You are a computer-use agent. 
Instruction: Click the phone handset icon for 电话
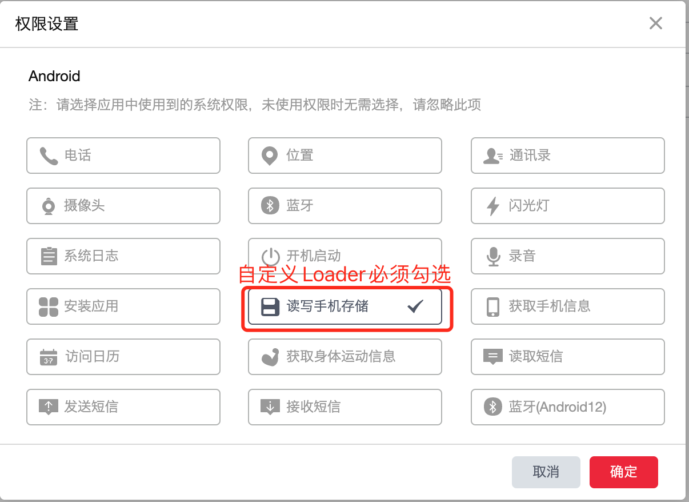49,156
